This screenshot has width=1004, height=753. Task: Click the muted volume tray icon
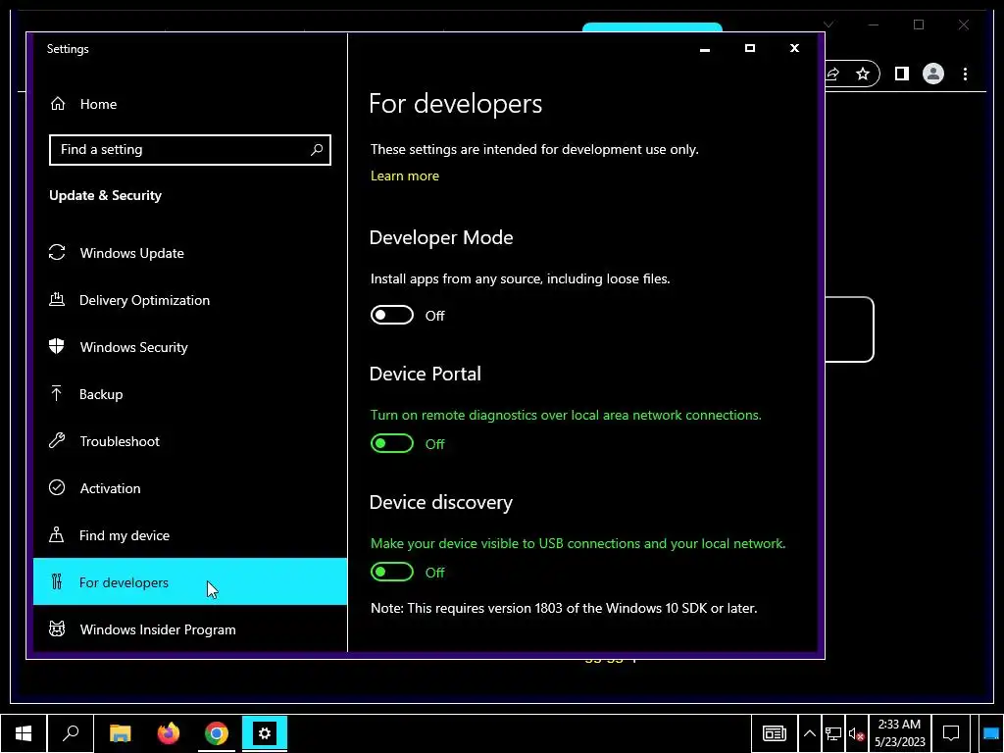(856, 734)
